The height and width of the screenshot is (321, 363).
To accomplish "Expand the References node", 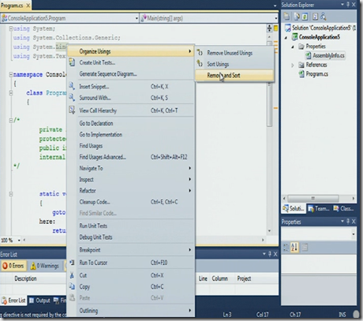I will tap(293, 65).
